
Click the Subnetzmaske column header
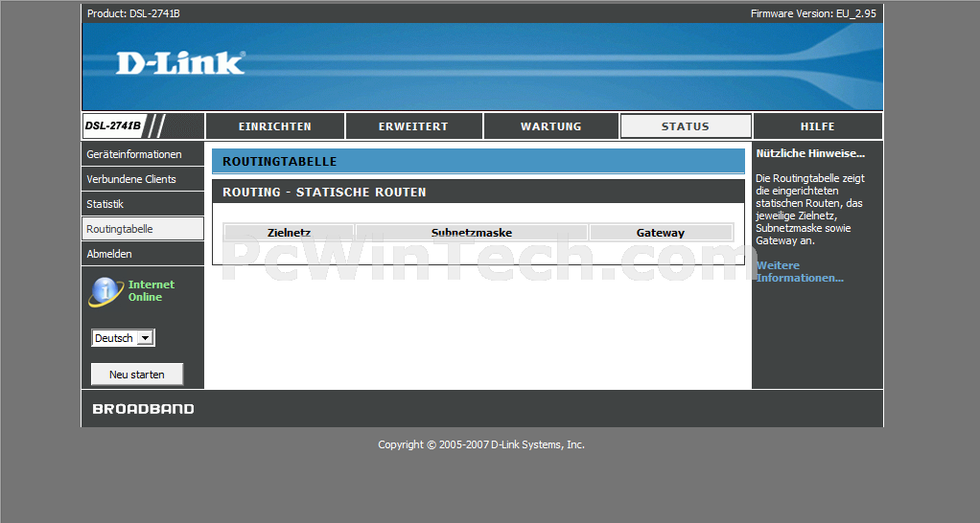472,233
